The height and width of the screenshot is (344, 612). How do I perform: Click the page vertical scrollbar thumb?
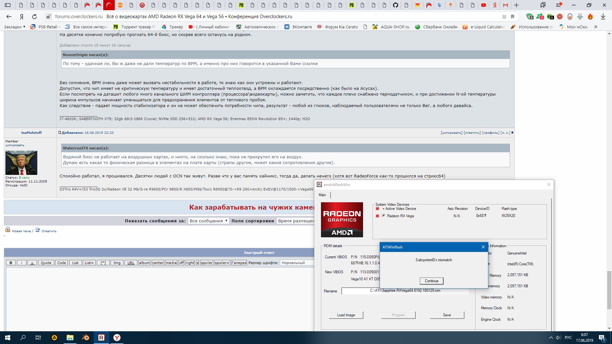pos(609,290)
